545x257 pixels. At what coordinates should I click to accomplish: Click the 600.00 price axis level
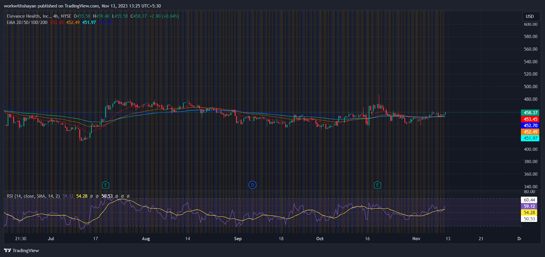530,24
